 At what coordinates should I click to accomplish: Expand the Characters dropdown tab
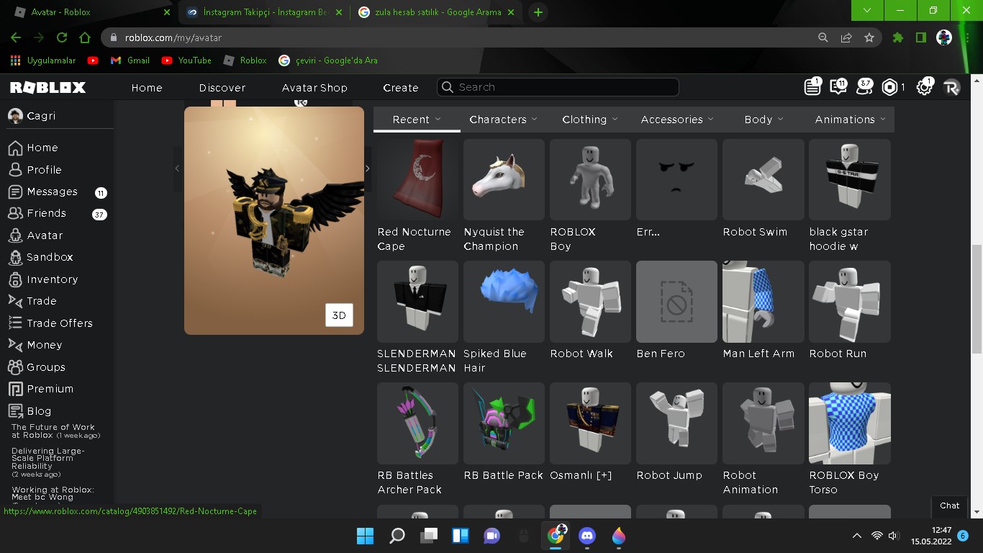point(503,120)
